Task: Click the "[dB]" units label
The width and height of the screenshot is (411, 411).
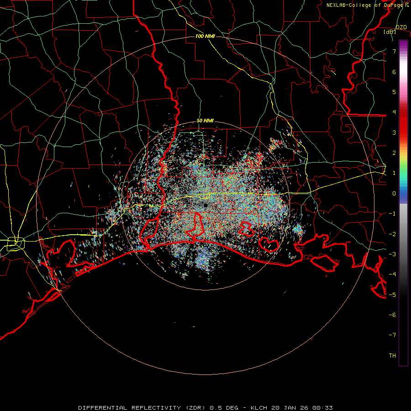Action: [x=390, y=32]
